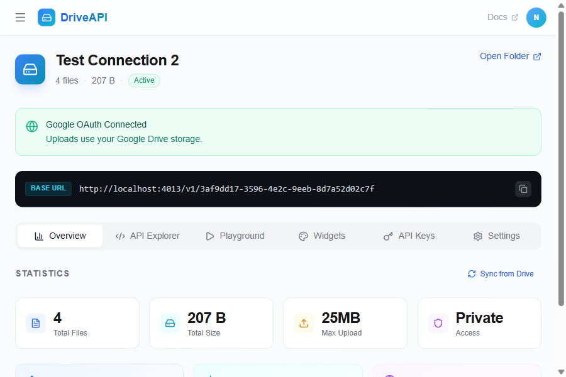Click the Active status badge

[143, 80]
